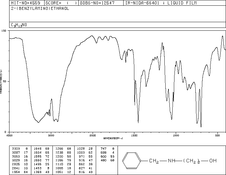Select the IR-NIDA-66401 : LIQUID FILM label

coord(161,3)
